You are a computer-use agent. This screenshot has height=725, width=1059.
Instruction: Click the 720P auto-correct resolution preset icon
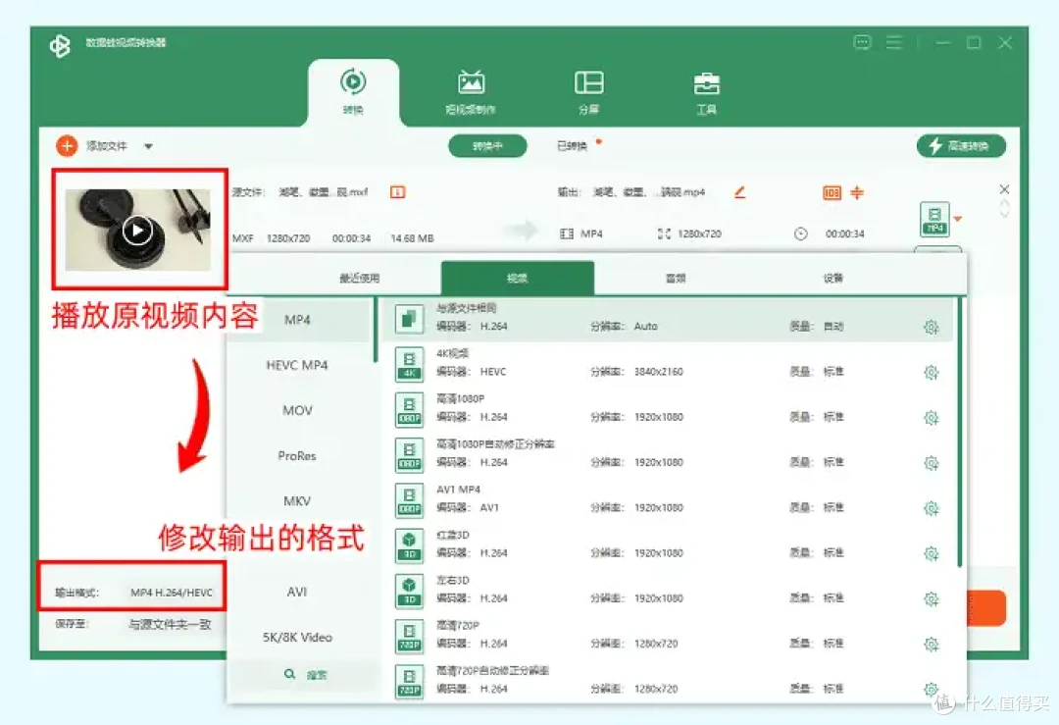[x=409, y=681]
